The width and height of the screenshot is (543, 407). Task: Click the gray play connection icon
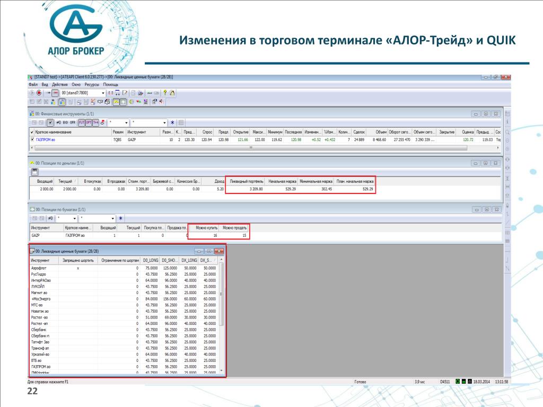click(x=32, y=93)
